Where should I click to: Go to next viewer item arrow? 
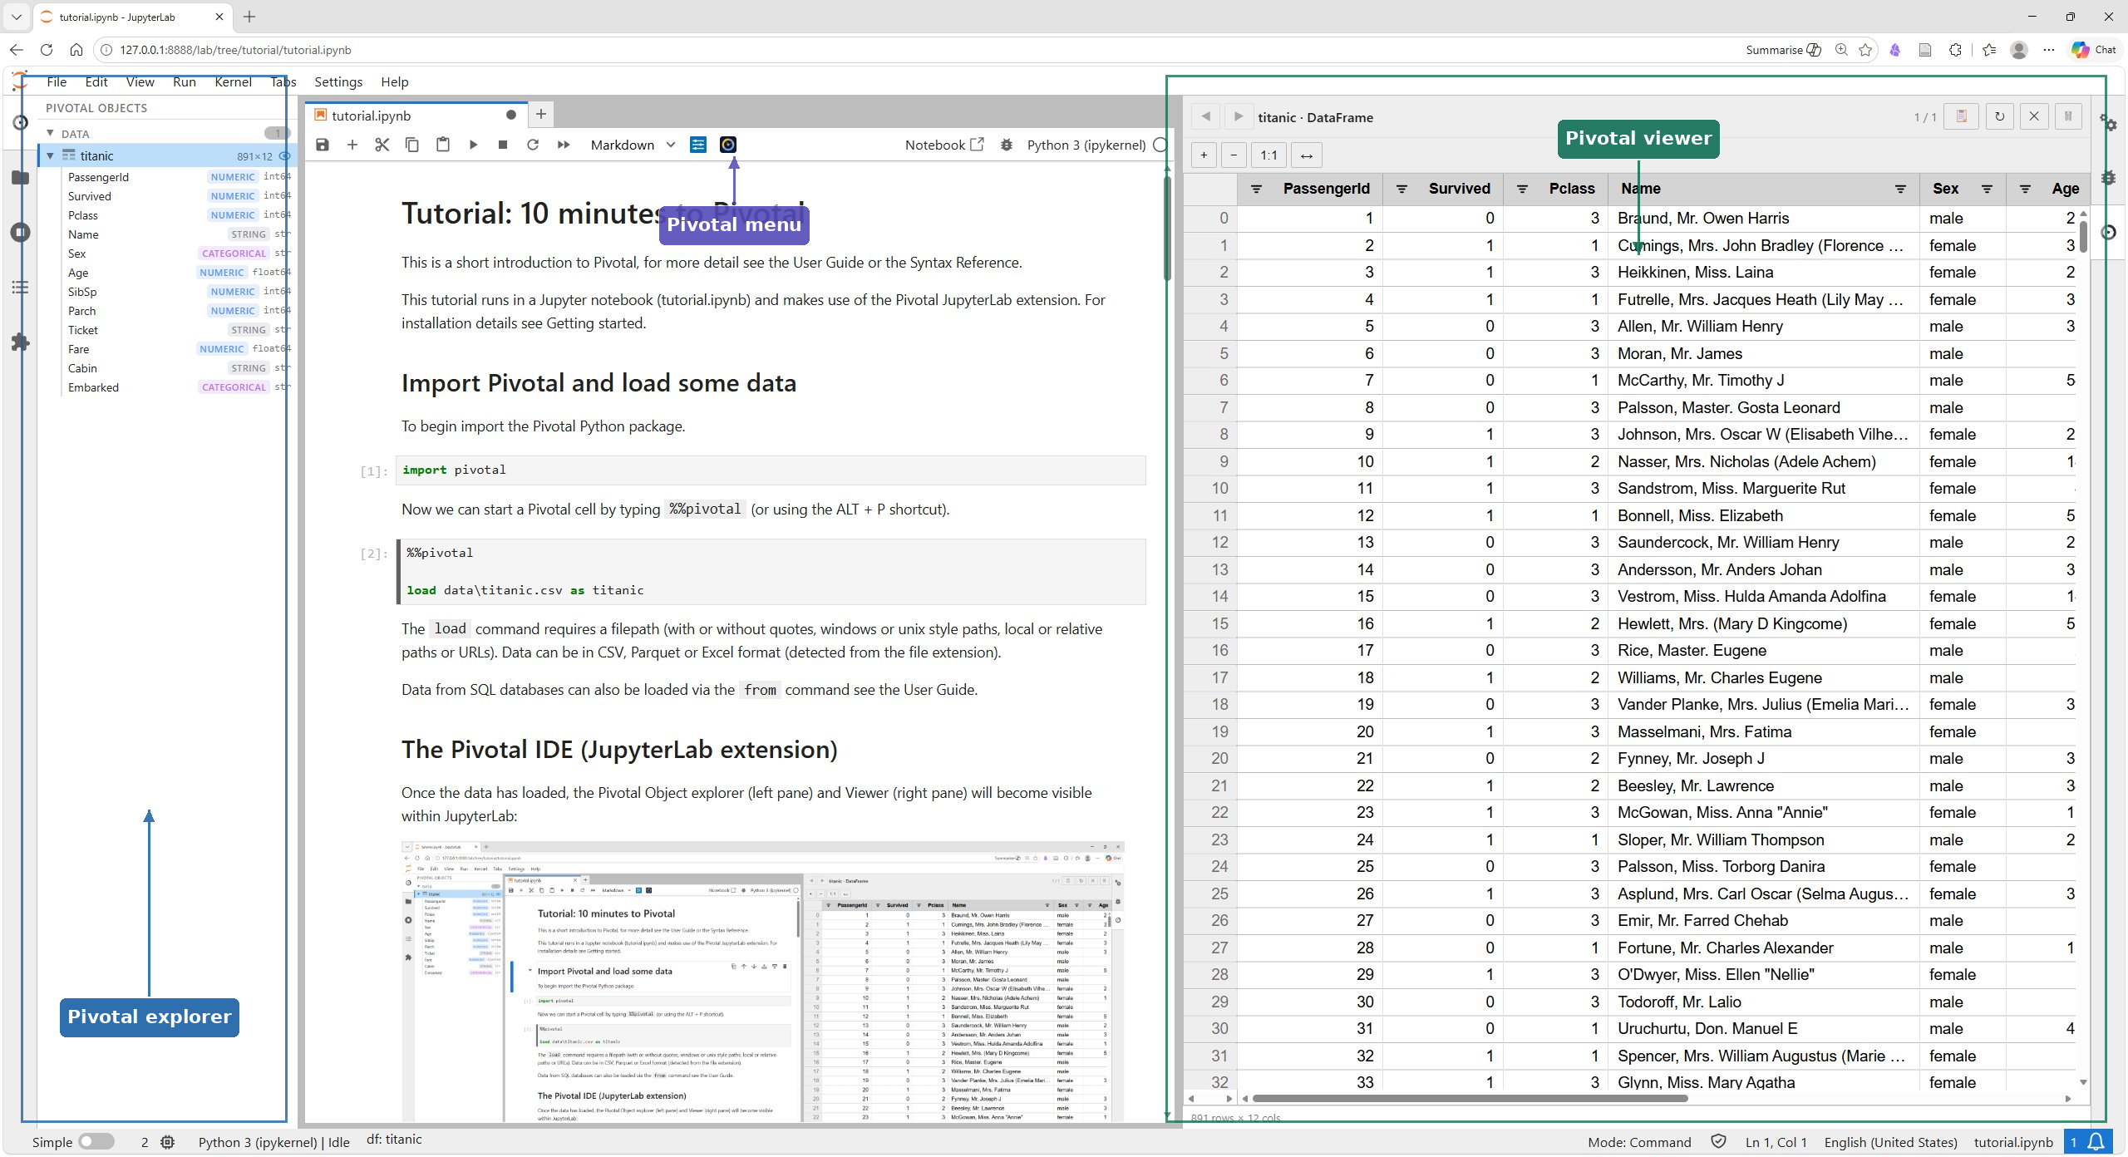pos(1239,116)
